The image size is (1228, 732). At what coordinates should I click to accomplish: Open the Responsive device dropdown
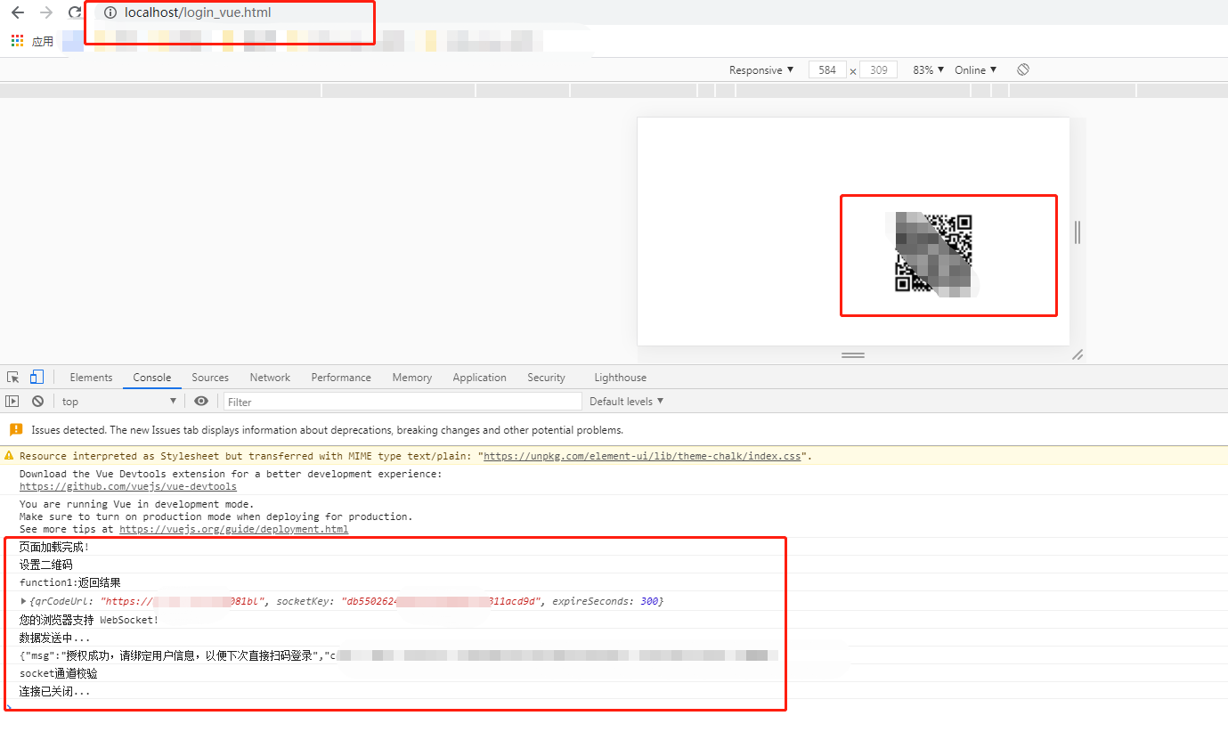tap(761, 70)
